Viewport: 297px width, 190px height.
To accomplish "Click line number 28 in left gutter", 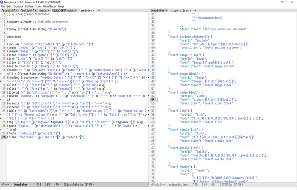I will tap(4, 137).
